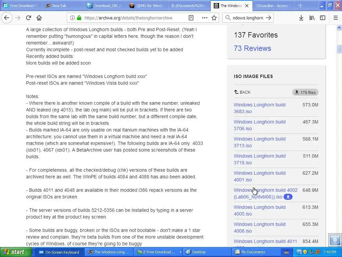Click BACK in ISO image files list
The width and height of the screenshot is (342, 257).
[x=242, y=92]
